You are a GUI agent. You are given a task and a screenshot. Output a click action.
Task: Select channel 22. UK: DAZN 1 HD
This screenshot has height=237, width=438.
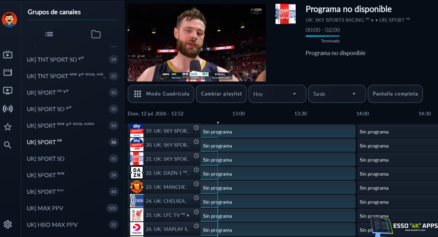(x=164, y=173)
